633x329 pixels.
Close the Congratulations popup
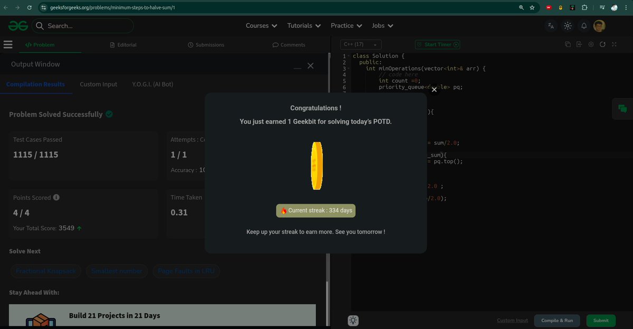(x=434, y=90)
